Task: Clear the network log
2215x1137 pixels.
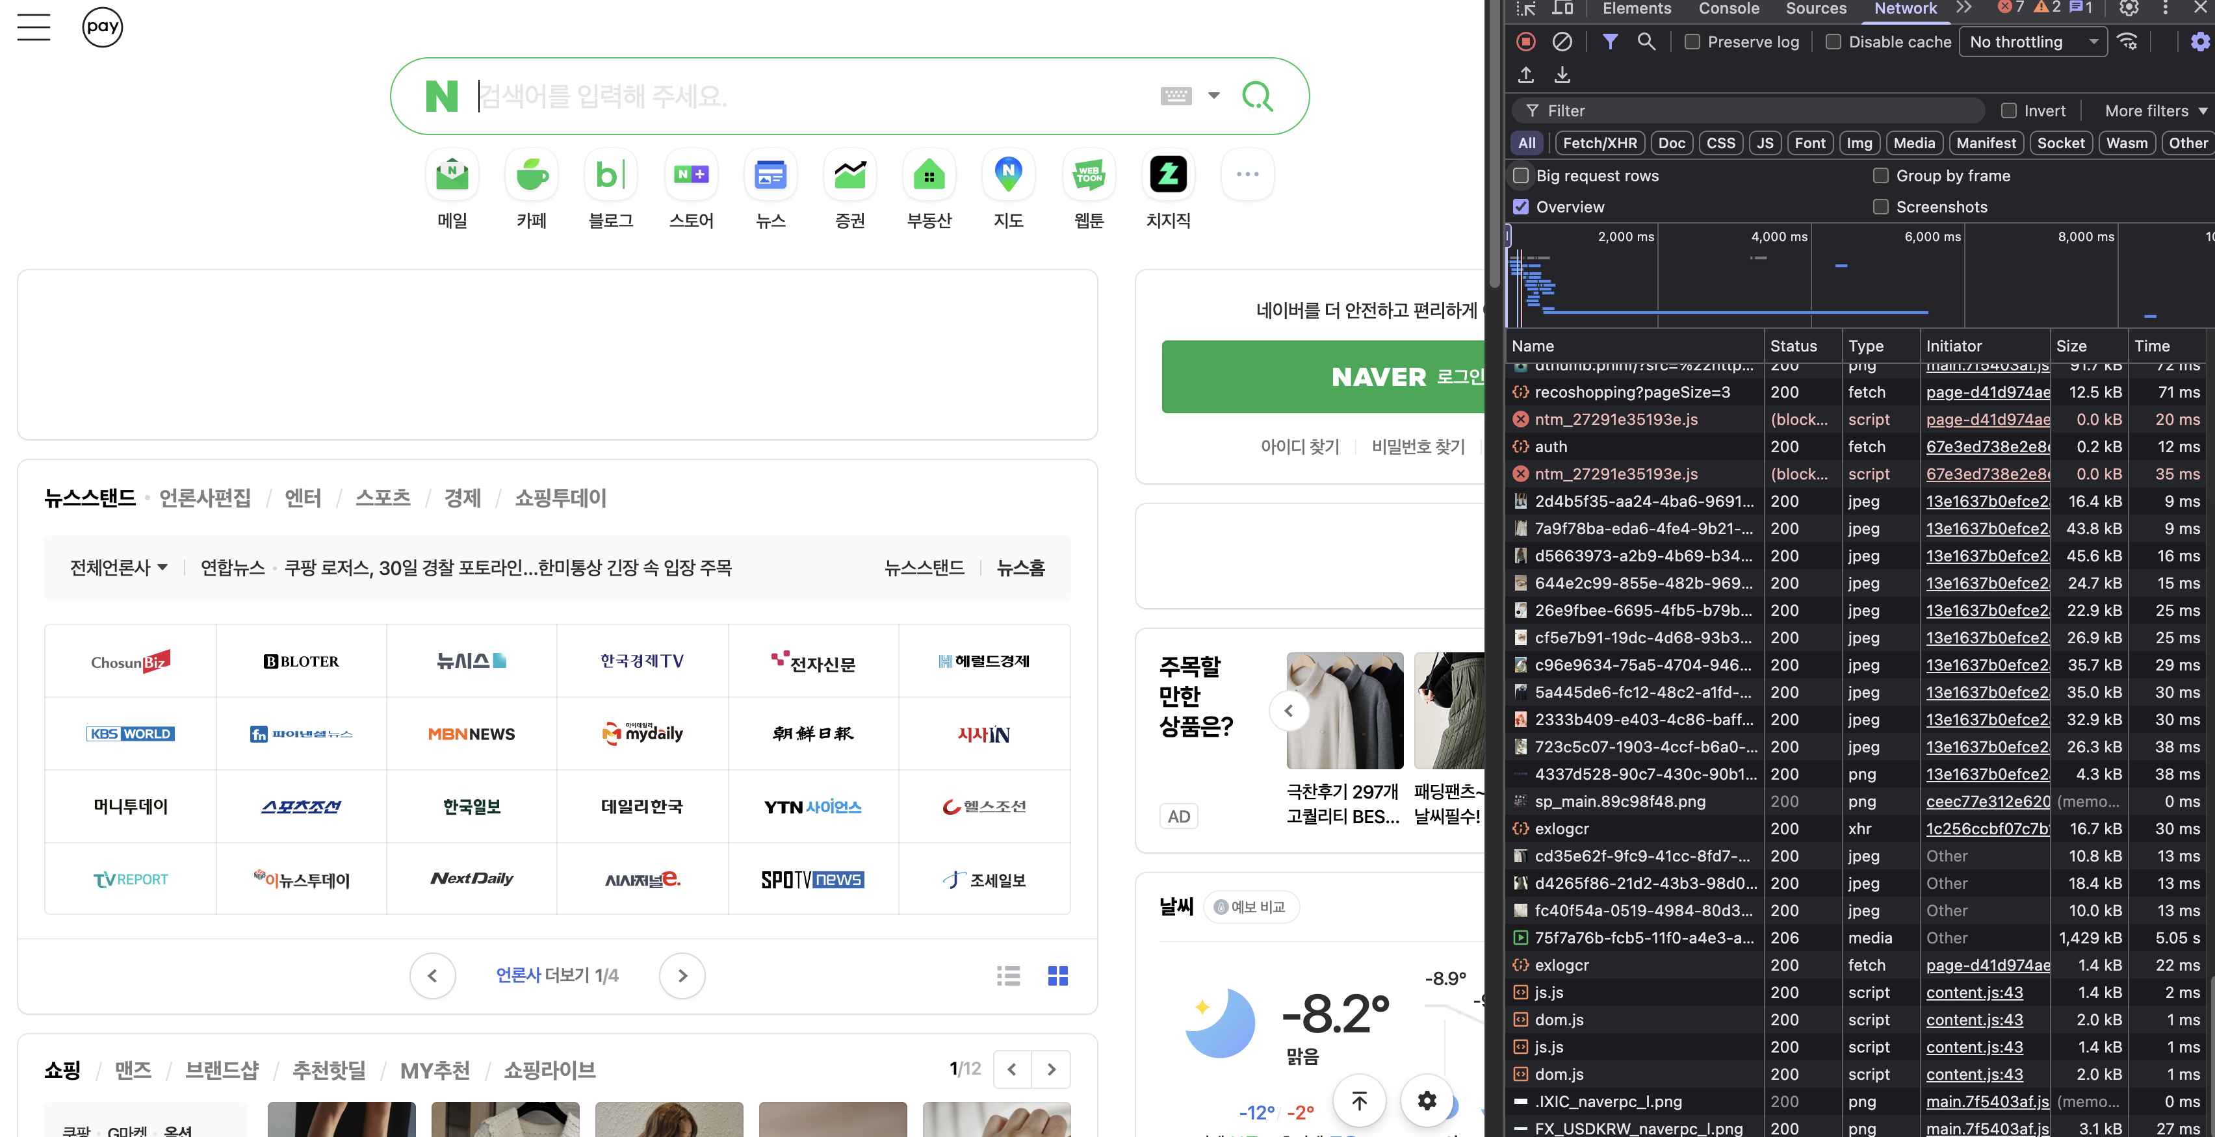Action: pos(1562,41)
